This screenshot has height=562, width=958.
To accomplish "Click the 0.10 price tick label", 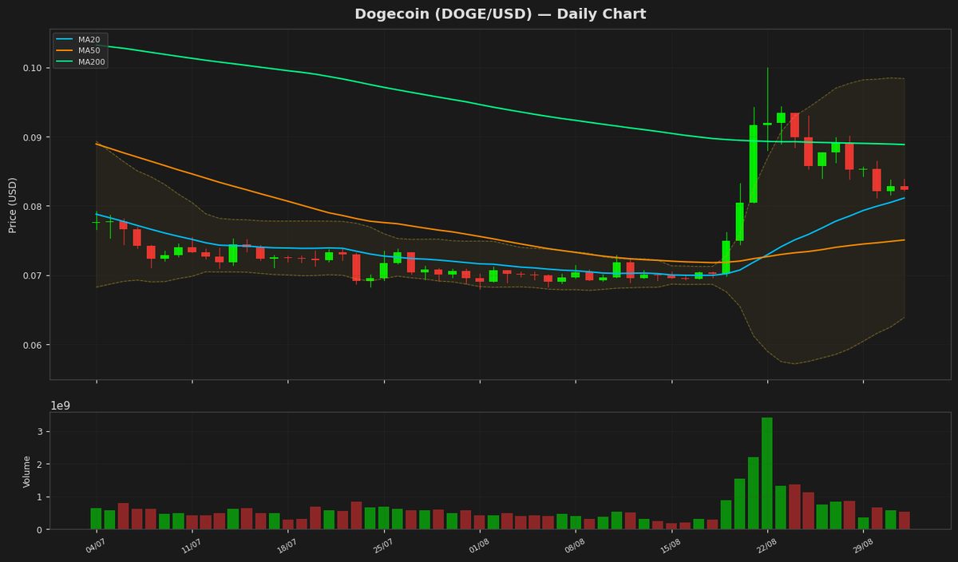I will point(34,68).
